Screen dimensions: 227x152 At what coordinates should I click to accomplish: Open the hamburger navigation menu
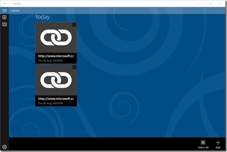pos(4,11)
